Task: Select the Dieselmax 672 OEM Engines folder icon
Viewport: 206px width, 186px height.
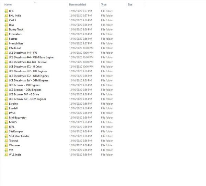Action: click(x=6, y=76)
